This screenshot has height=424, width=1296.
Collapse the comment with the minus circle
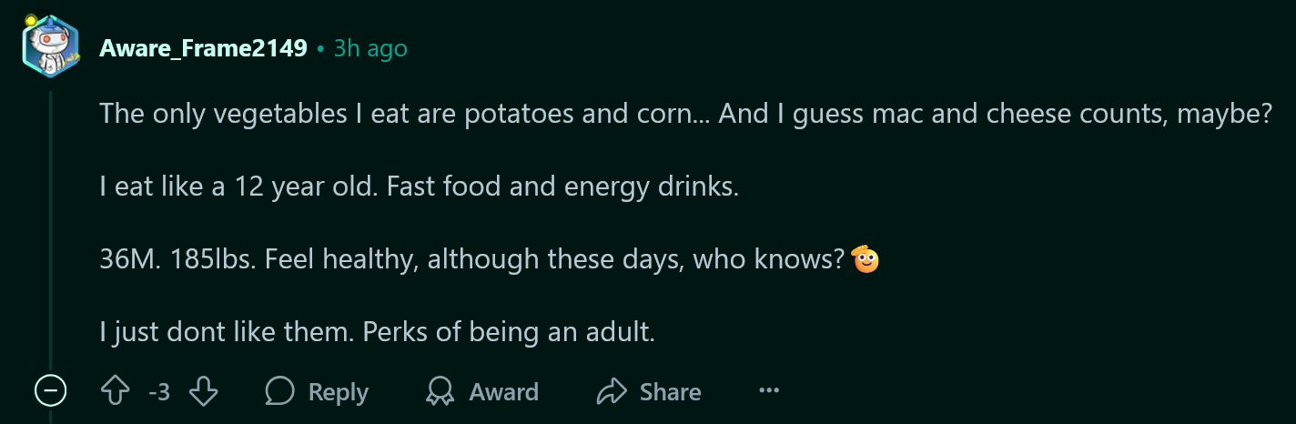50,392
